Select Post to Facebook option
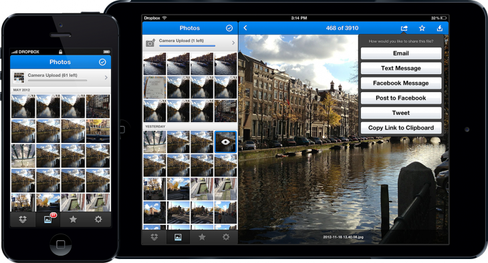Viewport: 488px width, 263px height. coord(401,98)
